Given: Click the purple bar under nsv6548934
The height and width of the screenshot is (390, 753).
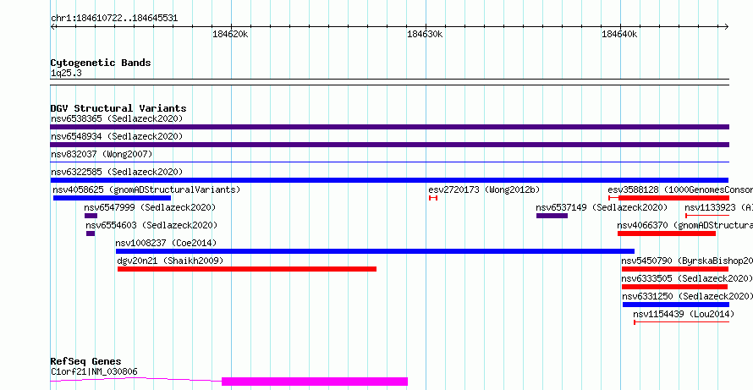Looking at the screenshot, I should pos(389,145).
